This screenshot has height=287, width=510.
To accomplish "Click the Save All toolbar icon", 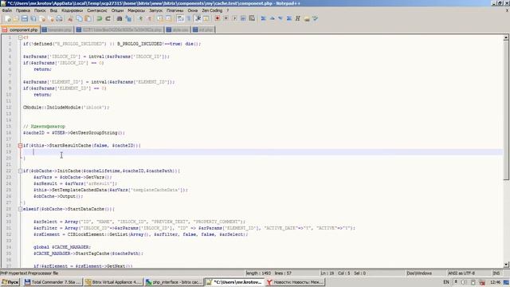I will pos(33,19).
